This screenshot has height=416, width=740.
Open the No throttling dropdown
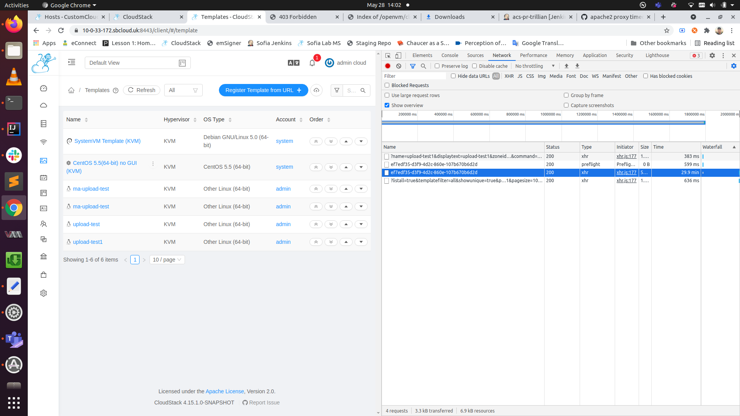[535, 66]
